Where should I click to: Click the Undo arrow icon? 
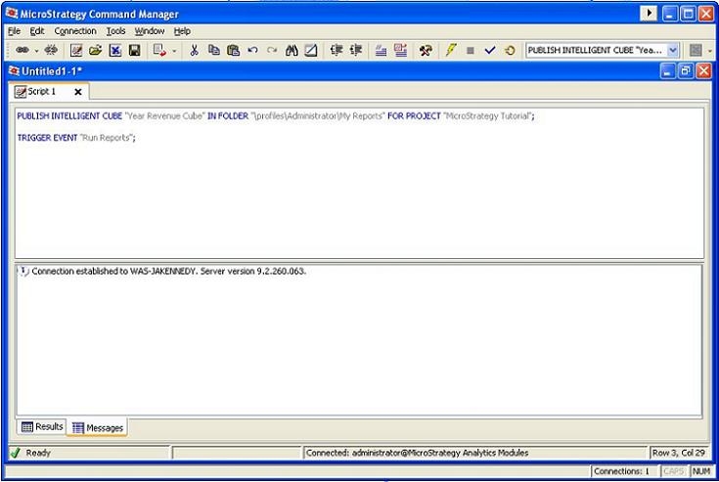point(252,51)
